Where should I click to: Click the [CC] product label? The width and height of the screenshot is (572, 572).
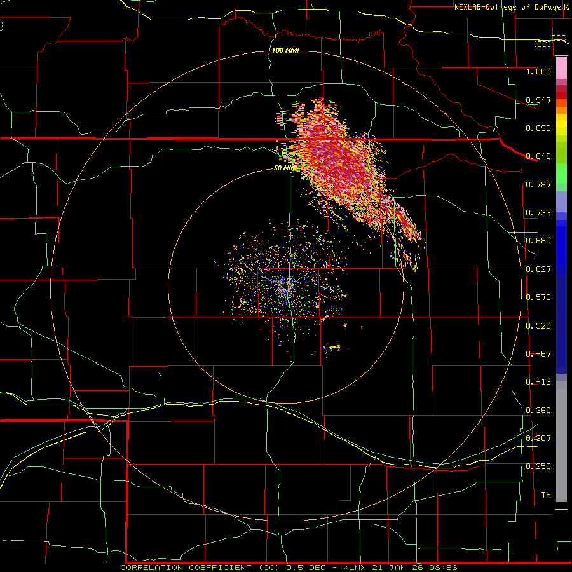click(x=543, y=44)
